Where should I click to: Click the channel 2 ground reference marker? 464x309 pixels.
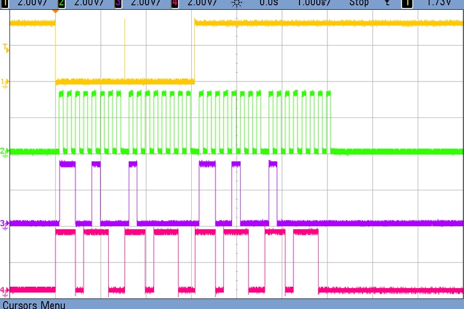[x=5, y=151]
